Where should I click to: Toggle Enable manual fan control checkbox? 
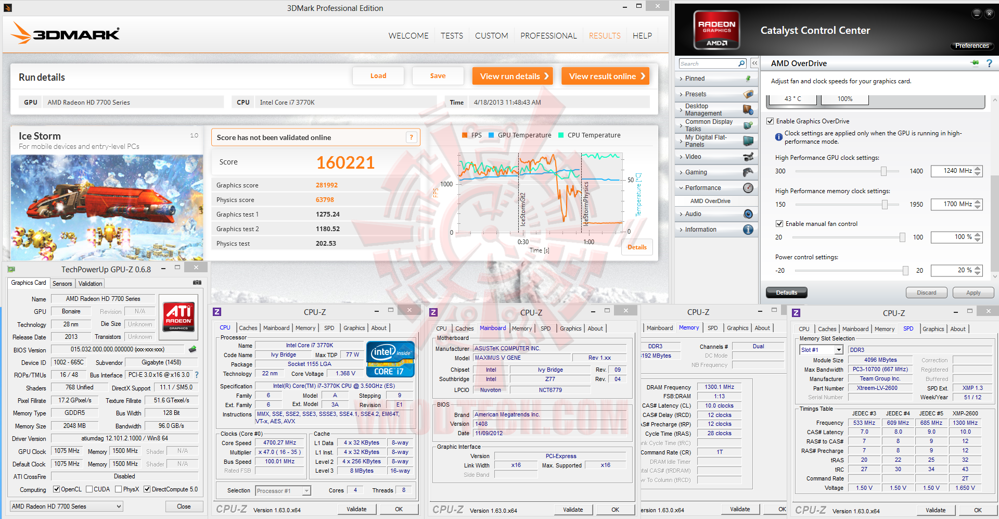point(779,224)
